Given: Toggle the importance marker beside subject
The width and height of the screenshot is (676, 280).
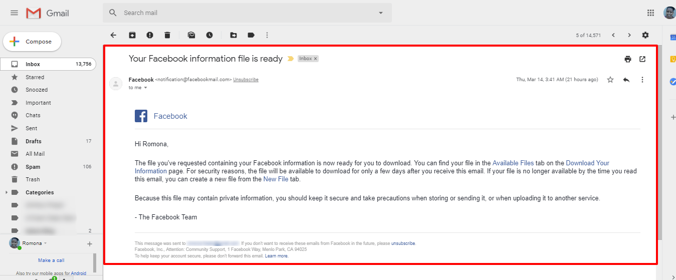Looking at the screenshot, I should (x=290, y=59).
